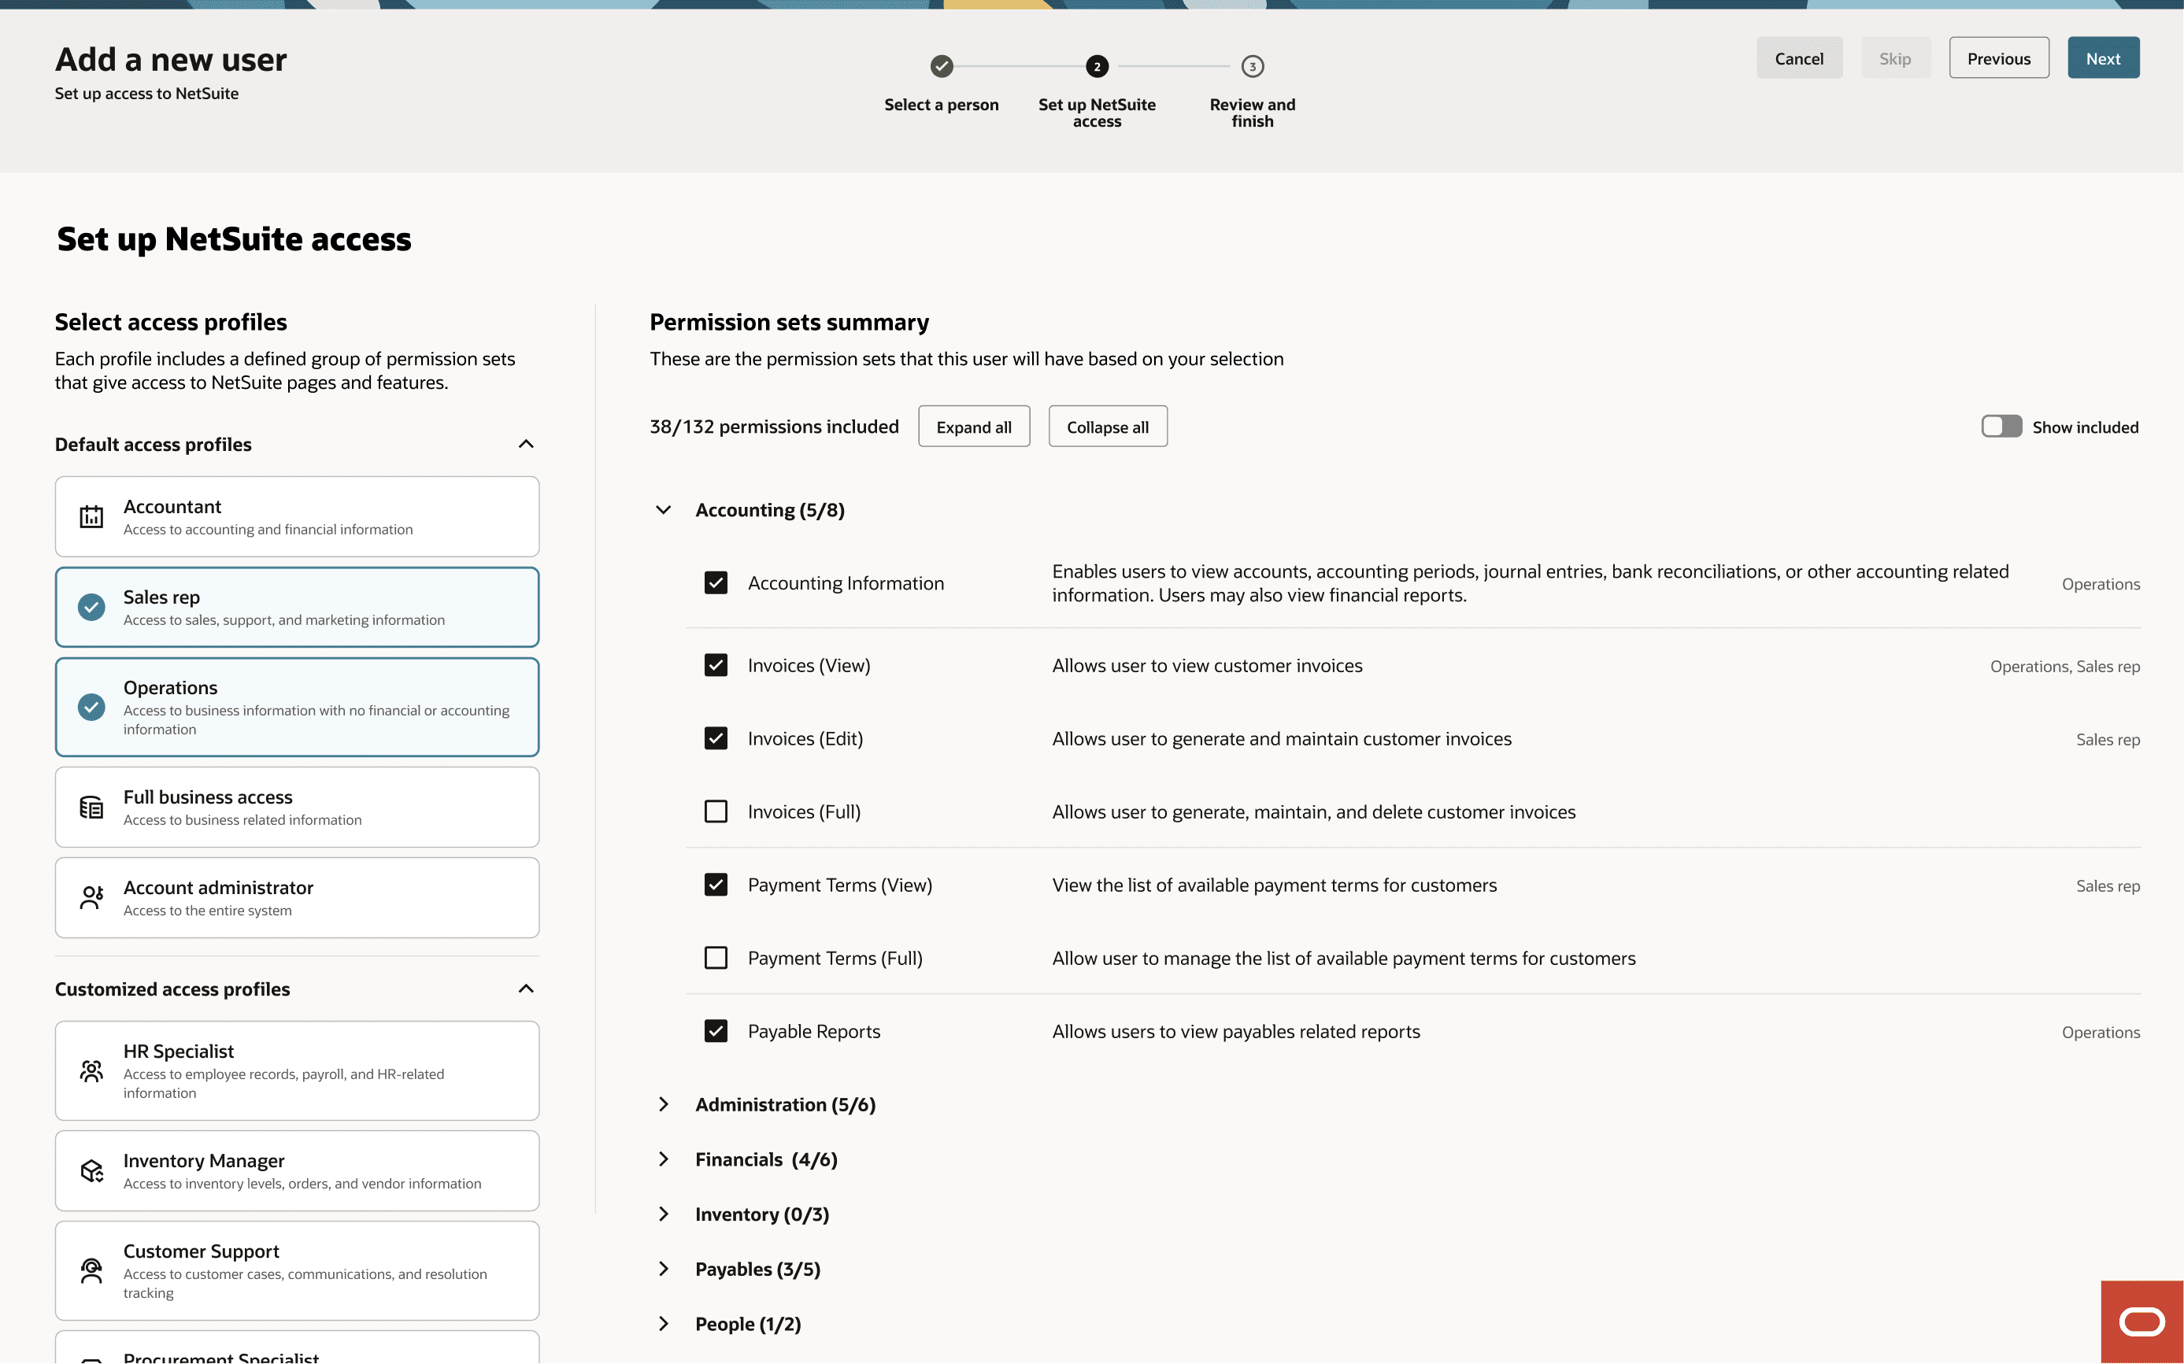Click the Accountant profile calendar icon
2184x1364 pixels.
(91, 517)
